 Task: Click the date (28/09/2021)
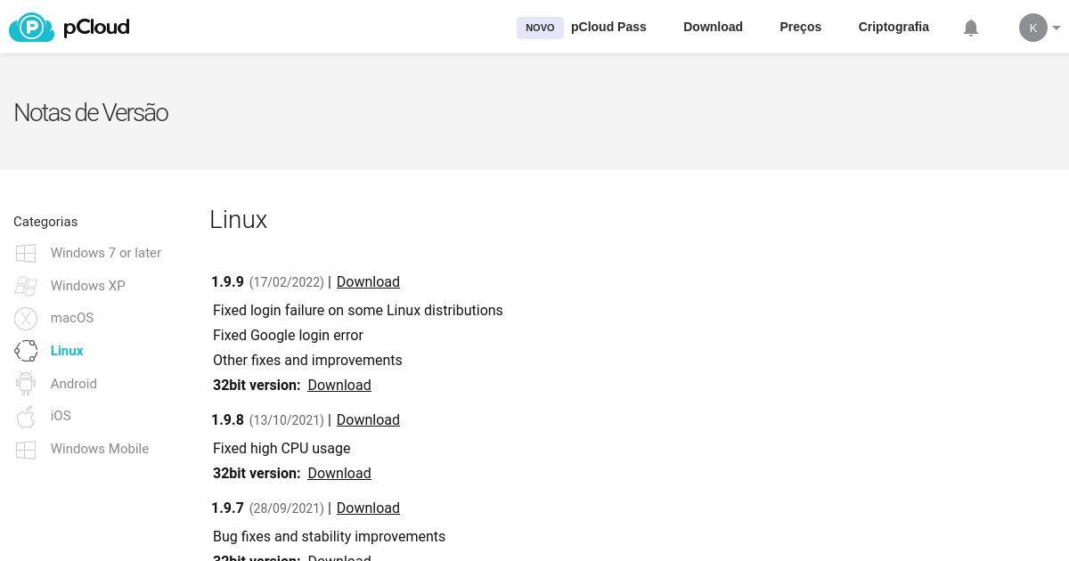click(287, 508)
